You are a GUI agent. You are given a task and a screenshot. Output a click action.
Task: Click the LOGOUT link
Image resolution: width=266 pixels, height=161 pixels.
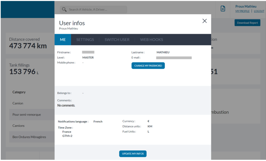[259, 11]
